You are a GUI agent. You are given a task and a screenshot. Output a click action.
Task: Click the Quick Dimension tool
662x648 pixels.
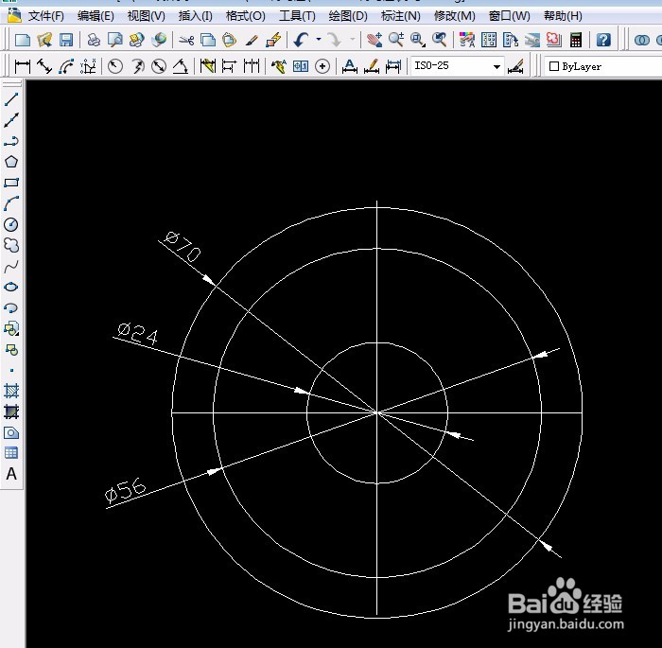pyautogui.click(x=208, y=66)
